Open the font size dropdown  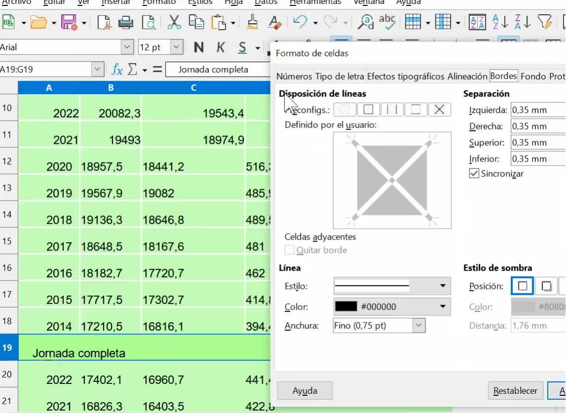(176, 47)
